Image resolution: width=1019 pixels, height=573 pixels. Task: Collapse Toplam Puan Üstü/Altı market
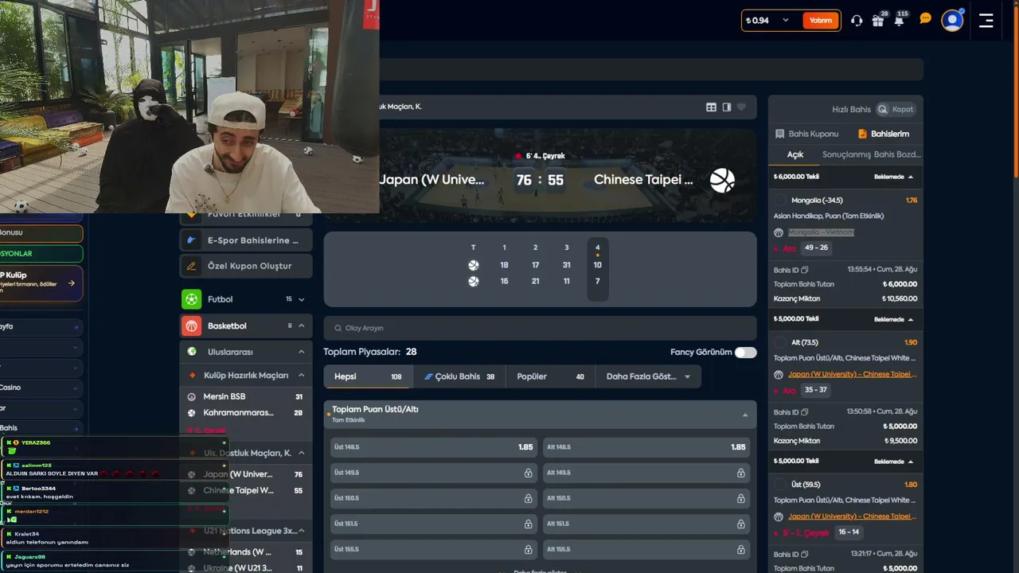[745, 415]
